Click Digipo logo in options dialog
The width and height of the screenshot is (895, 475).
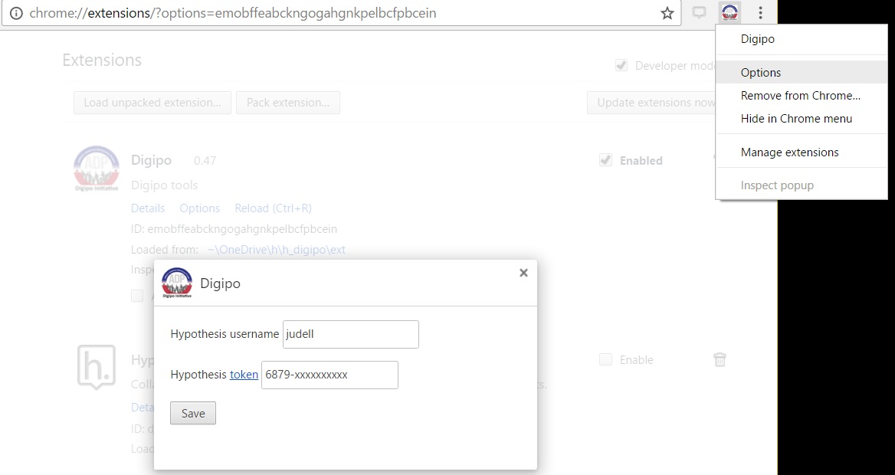[x=177, y=283]
